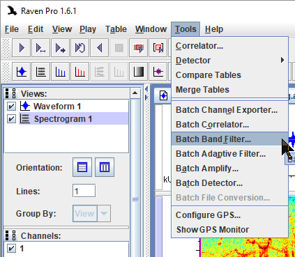295x257 pixels.
Task: Toggle the Spectrogram 1 checkbox
Action: click(x=11, y=119)
